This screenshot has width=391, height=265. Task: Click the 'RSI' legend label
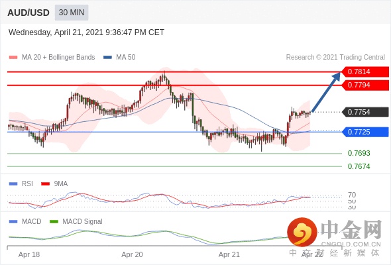tap(27, 184)
